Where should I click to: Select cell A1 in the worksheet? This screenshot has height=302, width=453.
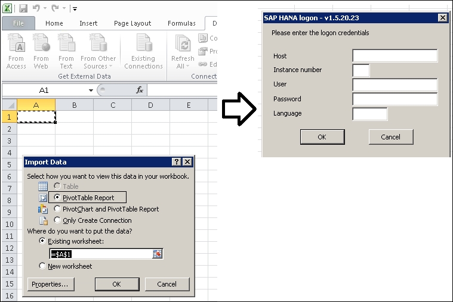pos(36,117)
